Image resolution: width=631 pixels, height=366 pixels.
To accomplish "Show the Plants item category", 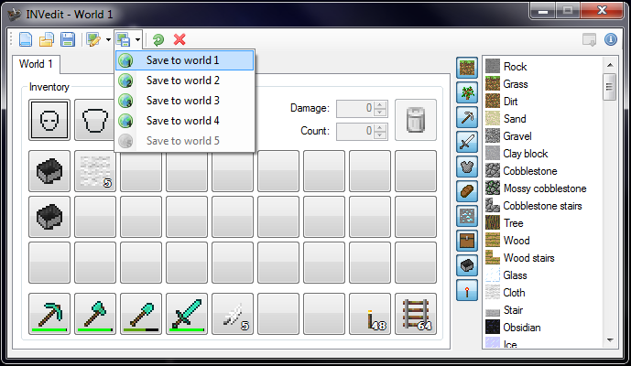I will coord(467,92).
